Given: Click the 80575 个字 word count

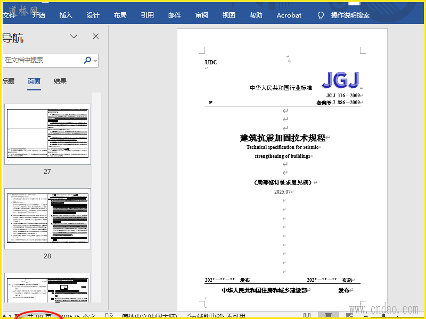Looking at the screenshot, I should point(79,316).
